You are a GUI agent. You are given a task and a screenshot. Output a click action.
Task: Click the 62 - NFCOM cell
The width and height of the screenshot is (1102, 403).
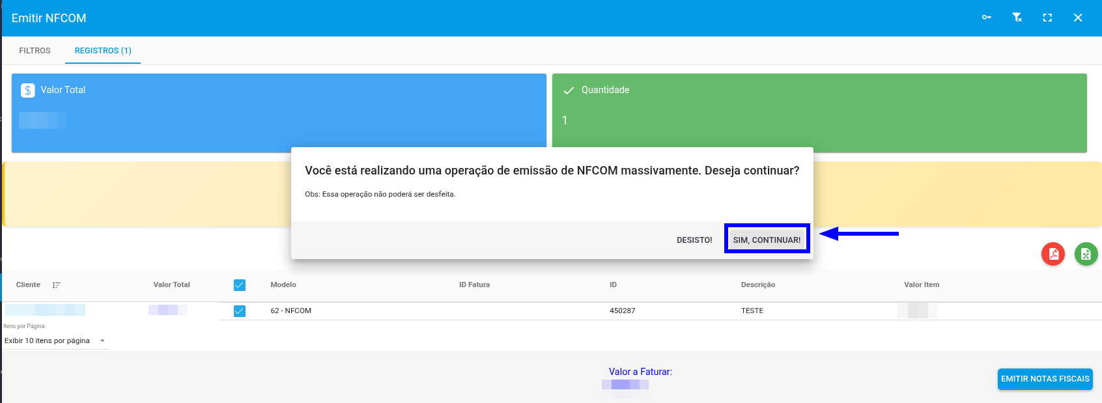[291, 311]
